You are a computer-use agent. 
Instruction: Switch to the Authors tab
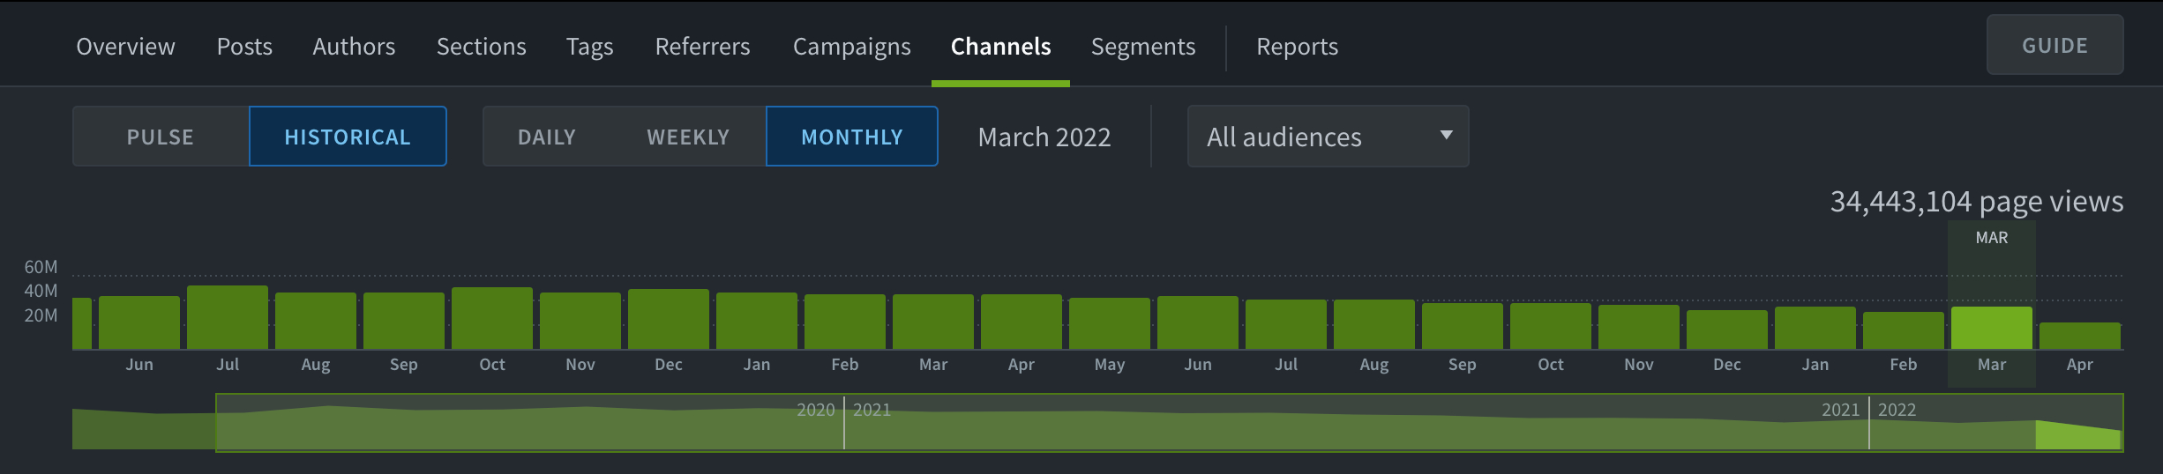(x=354, y=46)
